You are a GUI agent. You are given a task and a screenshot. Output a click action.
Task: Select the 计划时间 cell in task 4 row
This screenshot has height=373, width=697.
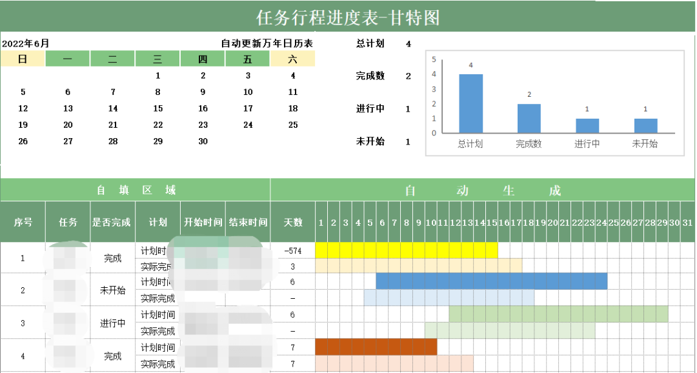pos(158,348)
